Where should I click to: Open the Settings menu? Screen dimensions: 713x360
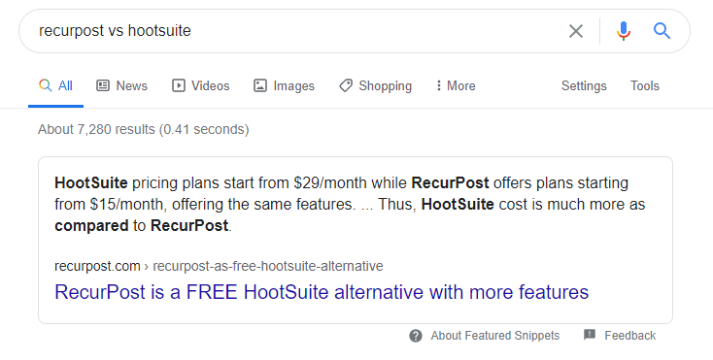point(584,85)
